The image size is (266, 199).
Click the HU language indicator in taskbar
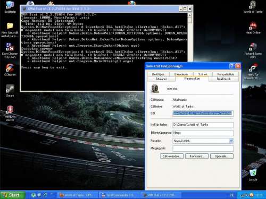[x=232, y=195]
